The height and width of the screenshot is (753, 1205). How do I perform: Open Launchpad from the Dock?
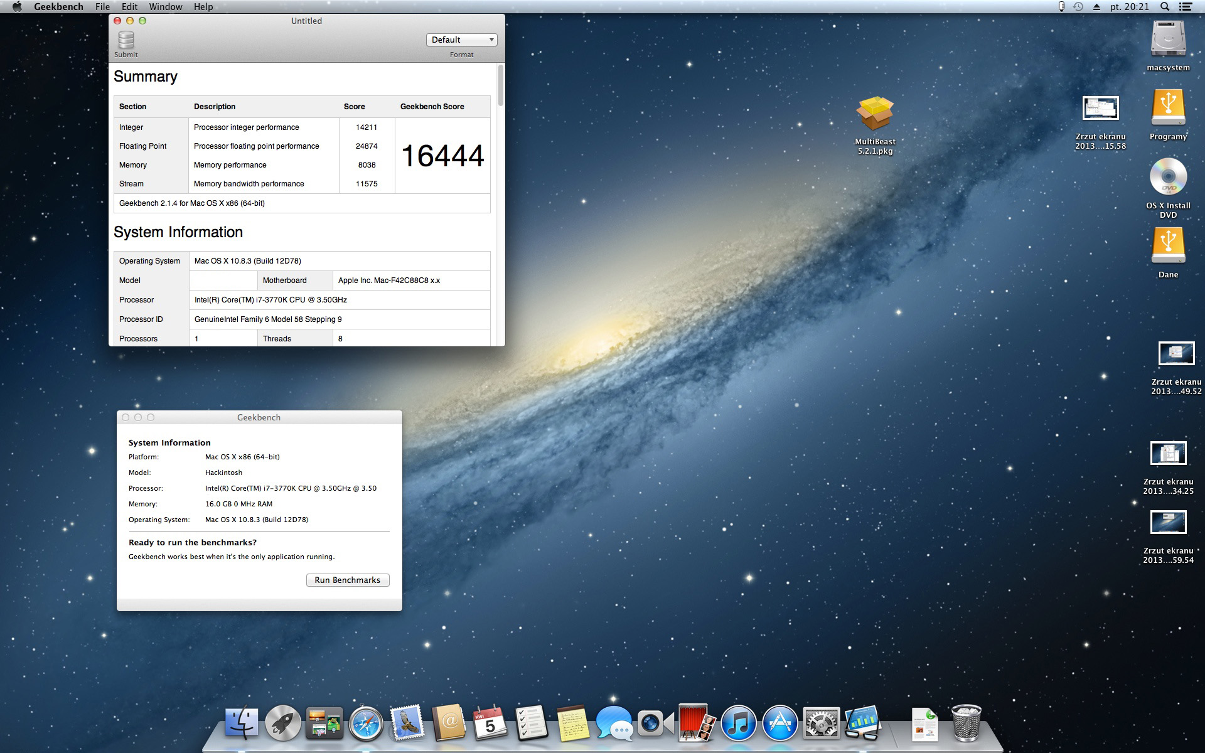coord(283,724)
